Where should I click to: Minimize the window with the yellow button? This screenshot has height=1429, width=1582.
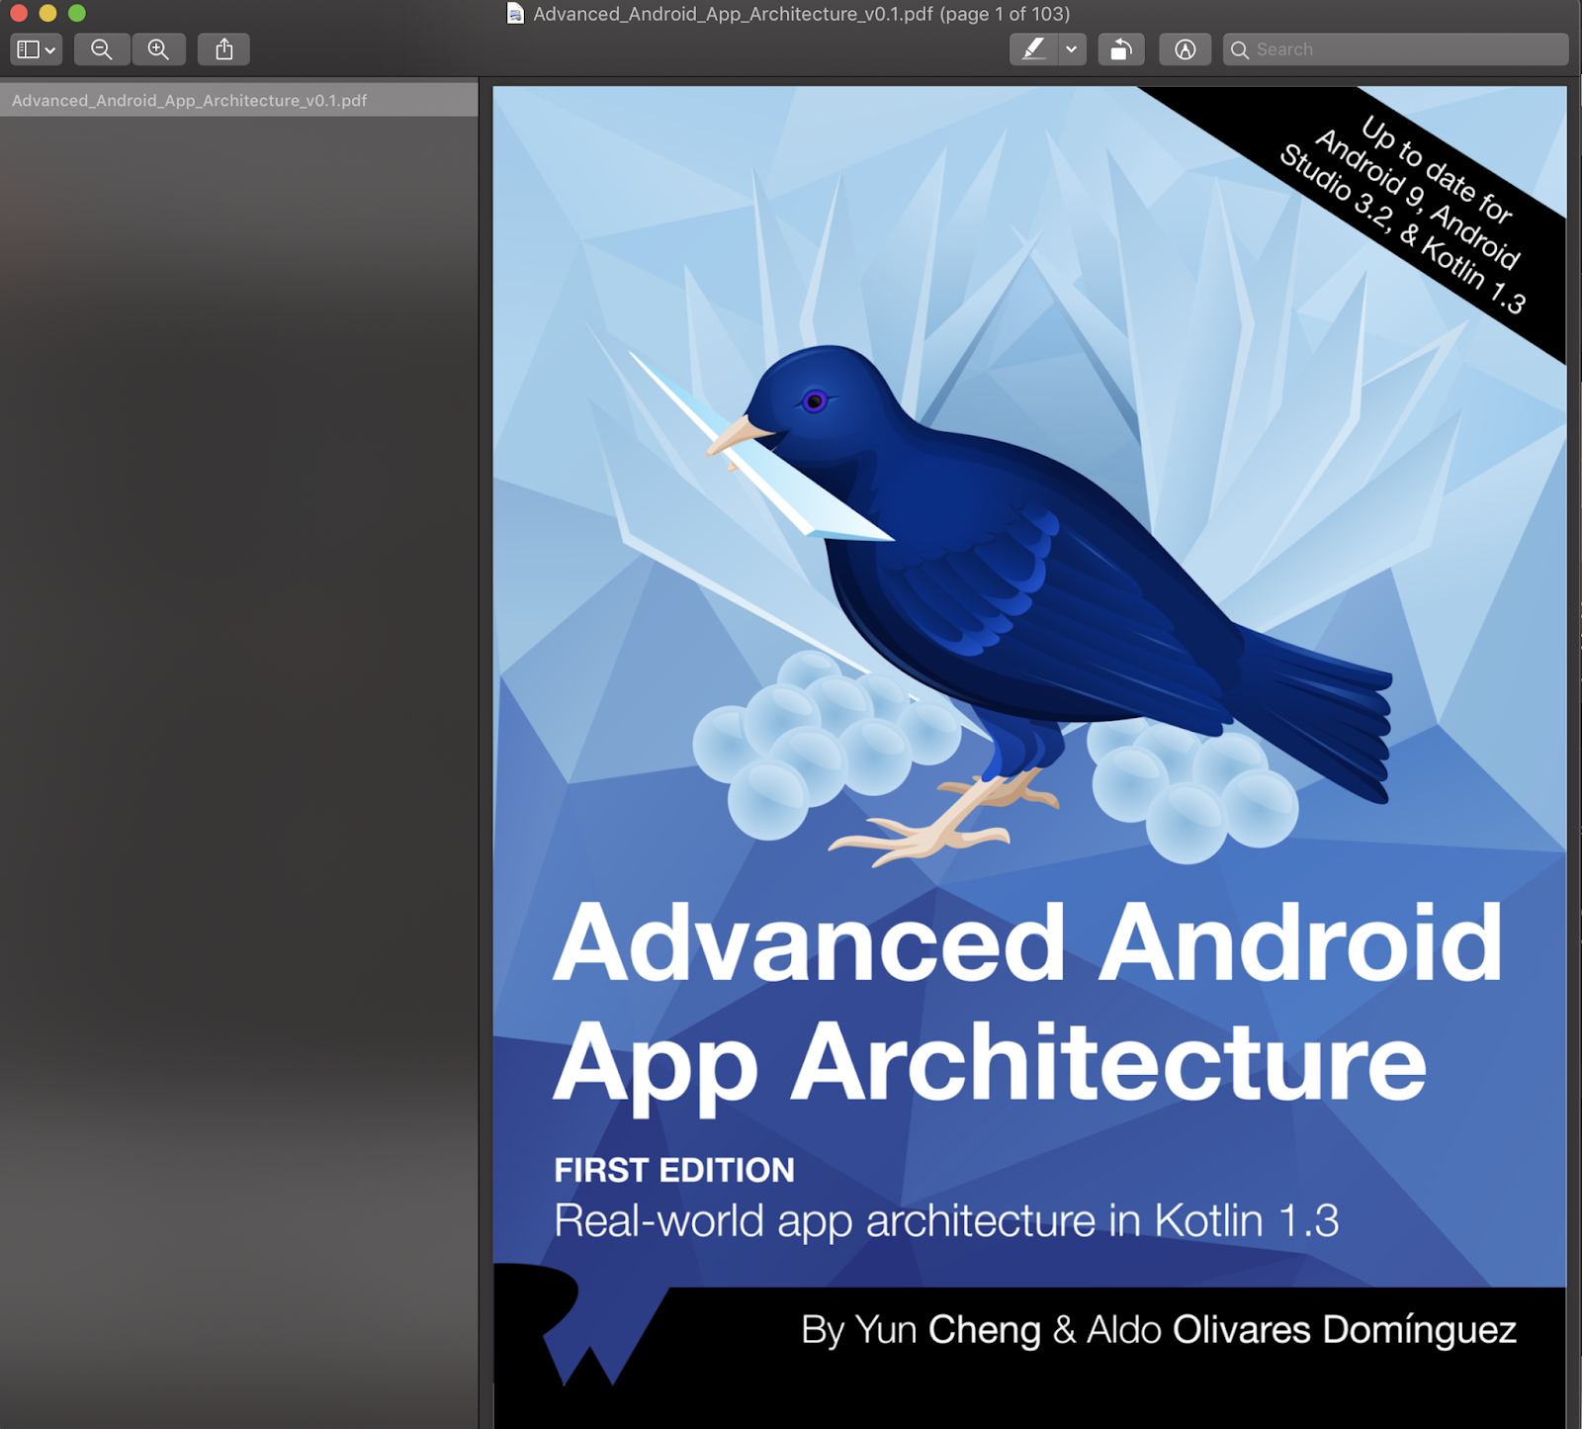[x=47, y=14]
